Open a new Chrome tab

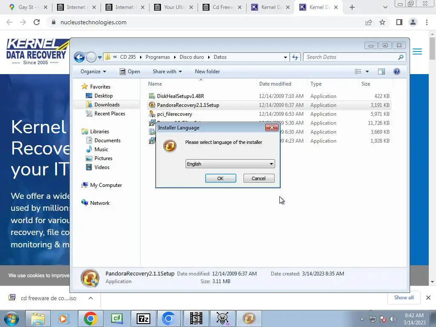coord(352,8)
